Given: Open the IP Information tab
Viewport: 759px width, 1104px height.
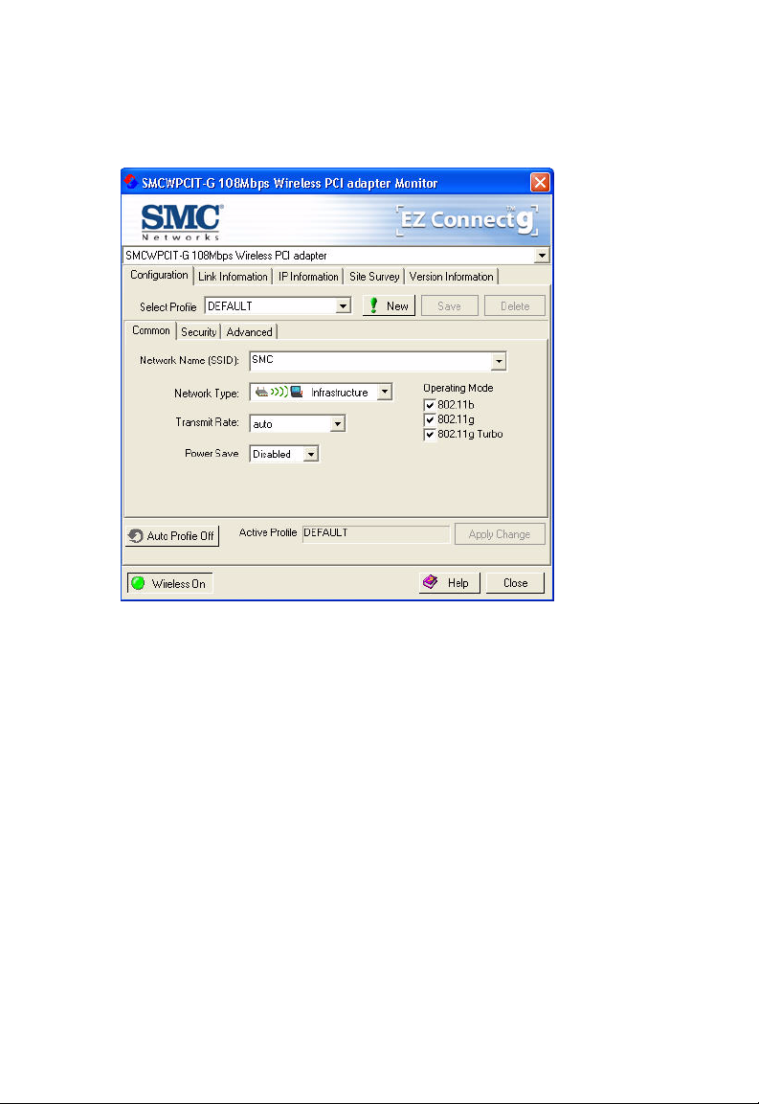Looking at the screenshot, I should 308,276.
